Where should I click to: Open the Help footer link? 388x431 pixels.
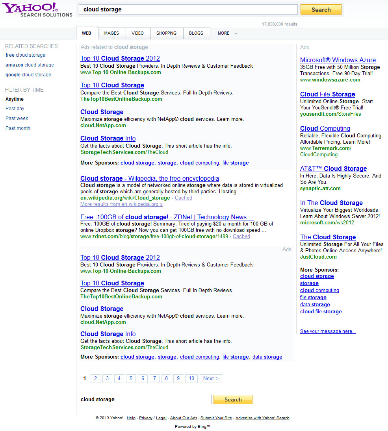[x=131, y=418]
